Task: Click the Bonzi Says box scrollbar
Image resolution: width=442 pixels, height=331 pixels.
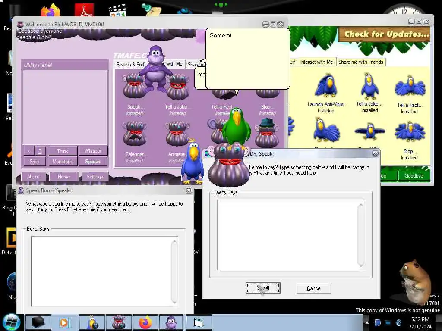Action: pyautogui.click(x=174, y=272)
